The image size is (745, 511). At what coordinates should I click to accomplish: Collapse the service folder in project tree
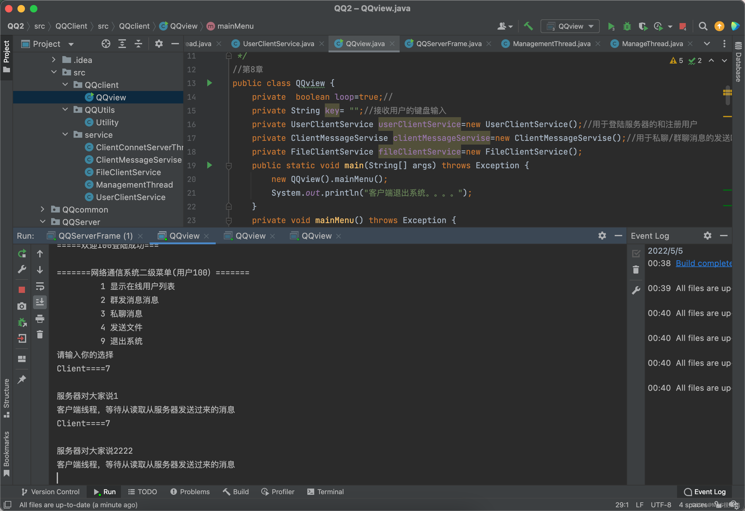pos(65,135)
